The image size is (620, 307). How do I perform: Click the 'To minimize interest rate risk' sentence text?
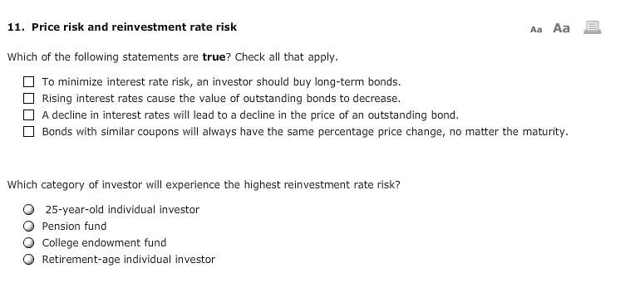coord(221,81)
